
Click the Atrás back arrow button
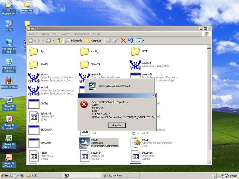coord(34,41)
